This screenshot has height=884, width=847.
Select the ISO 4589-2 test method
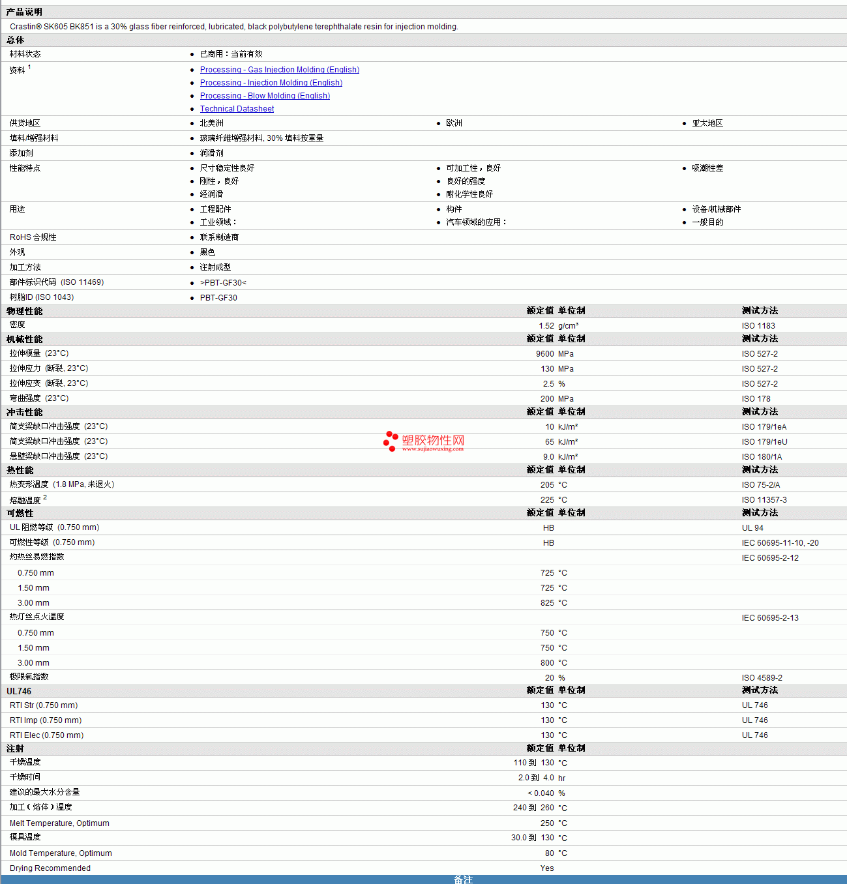(x=762, y=678)
